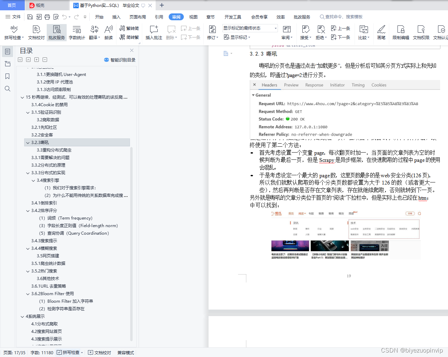The image size is (448, 357).
Task: Collapse all outline levels icon
Action: (x=45, y=60)
